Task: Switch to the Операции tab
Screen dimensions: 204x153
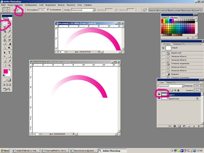Action: (x=177, y=44)
